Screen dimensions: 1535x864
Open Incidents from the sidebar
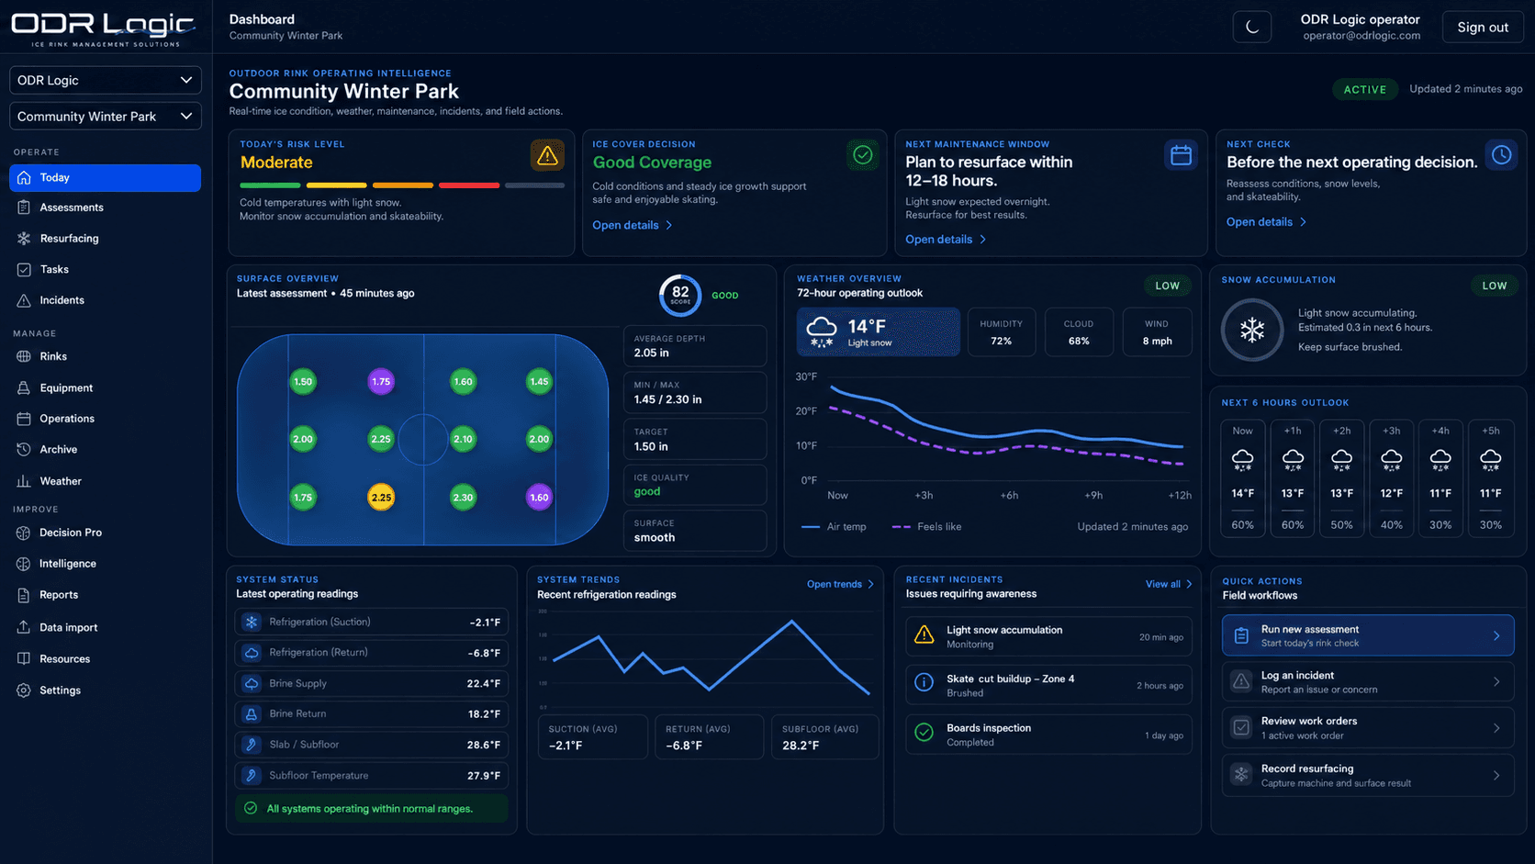click(62, 300)
